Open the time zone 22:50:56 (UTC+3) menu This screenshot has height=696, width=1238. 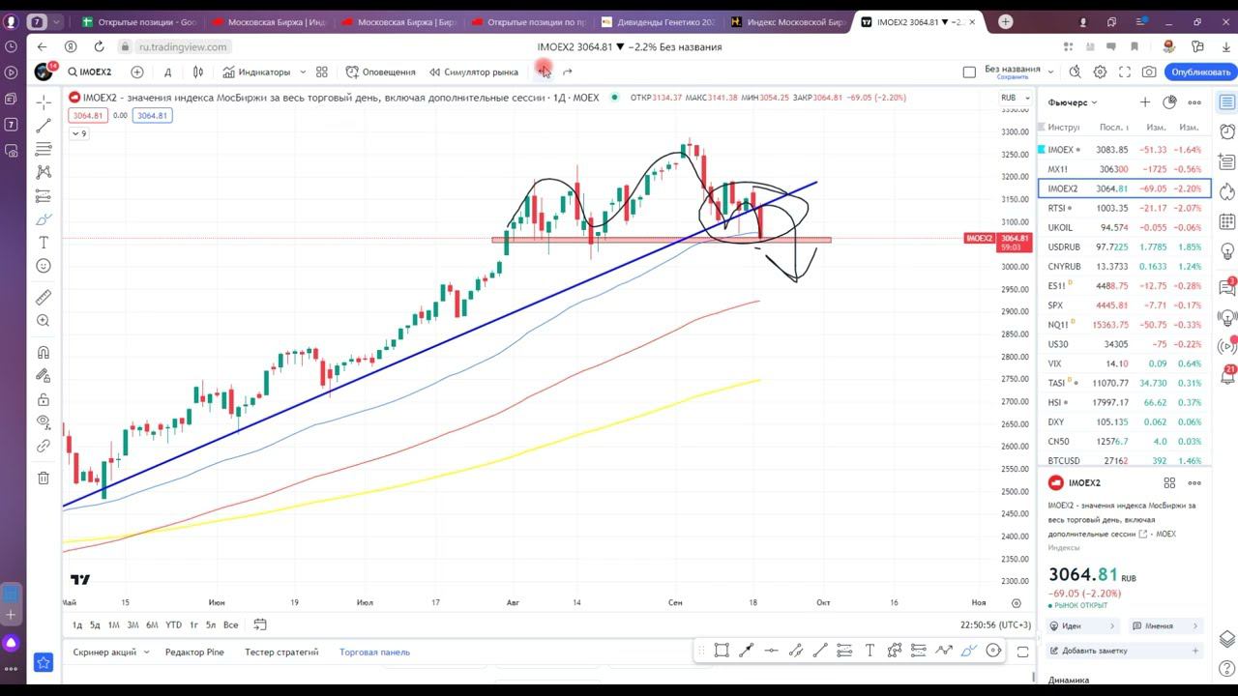pos(995,624)
